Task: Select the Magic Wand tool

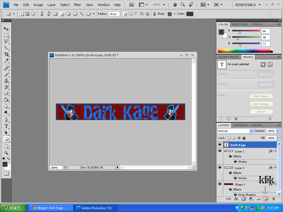Action: [x=6, y=48]
